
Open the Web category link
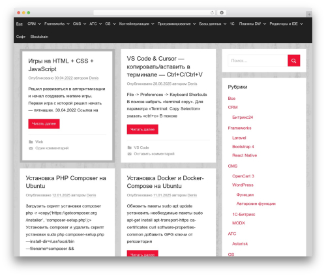[39, 142]
